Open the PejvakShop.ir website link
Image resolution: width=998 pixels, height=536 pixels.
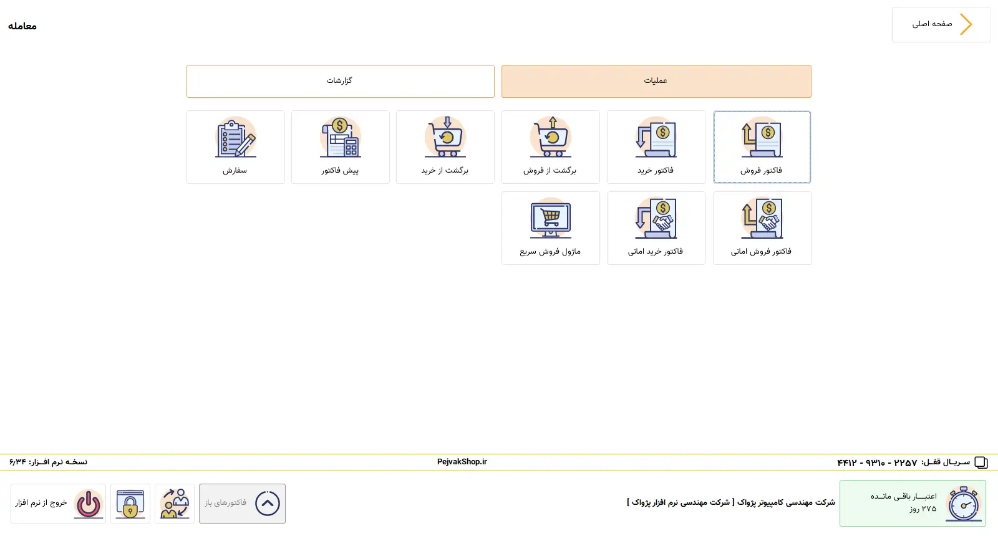(462, 462)
